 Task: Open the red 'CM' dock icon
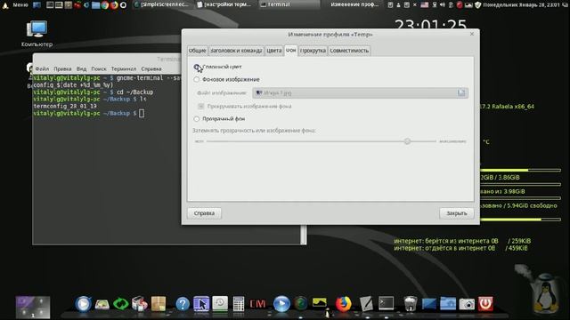257,304
